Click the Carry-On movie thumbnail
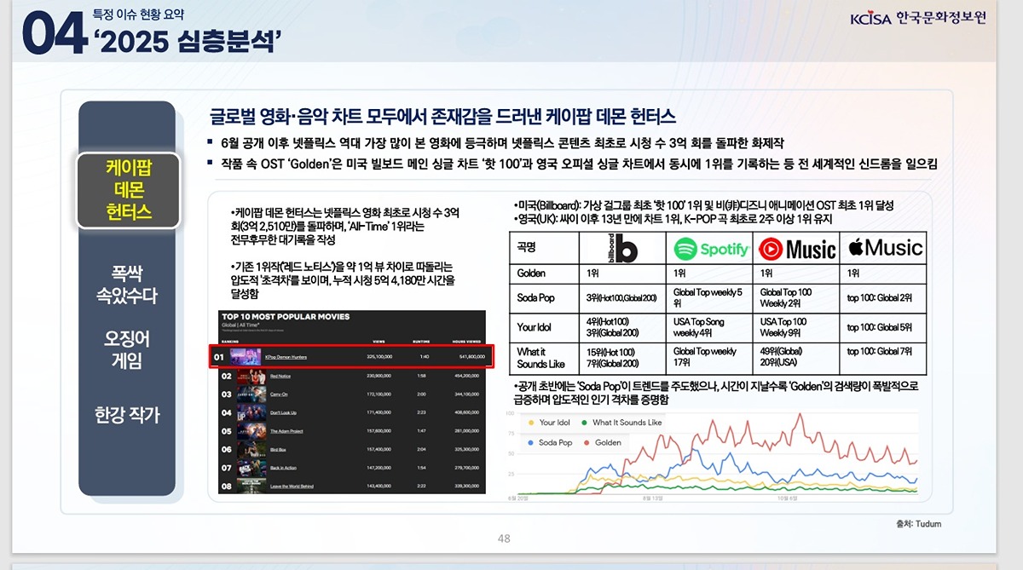This screenshot has width=1023, height=570. (x=251, y=394)
